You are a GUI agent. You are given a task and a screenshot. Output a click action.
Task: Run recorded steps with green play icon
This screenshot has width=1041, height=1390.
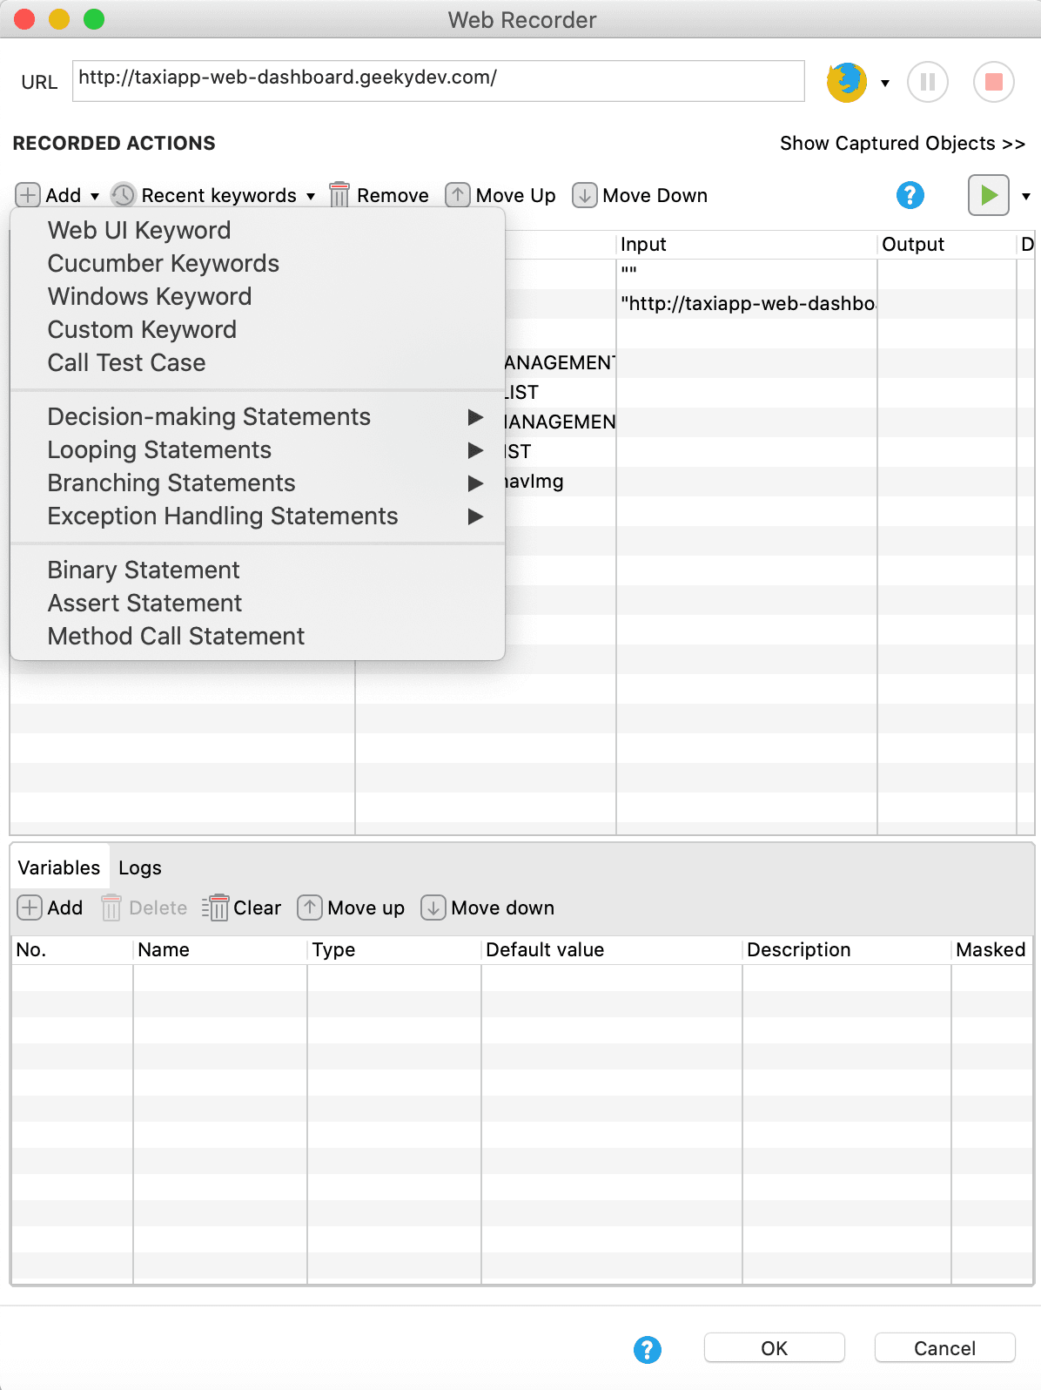pyautogui.click(x=989, y=195)
